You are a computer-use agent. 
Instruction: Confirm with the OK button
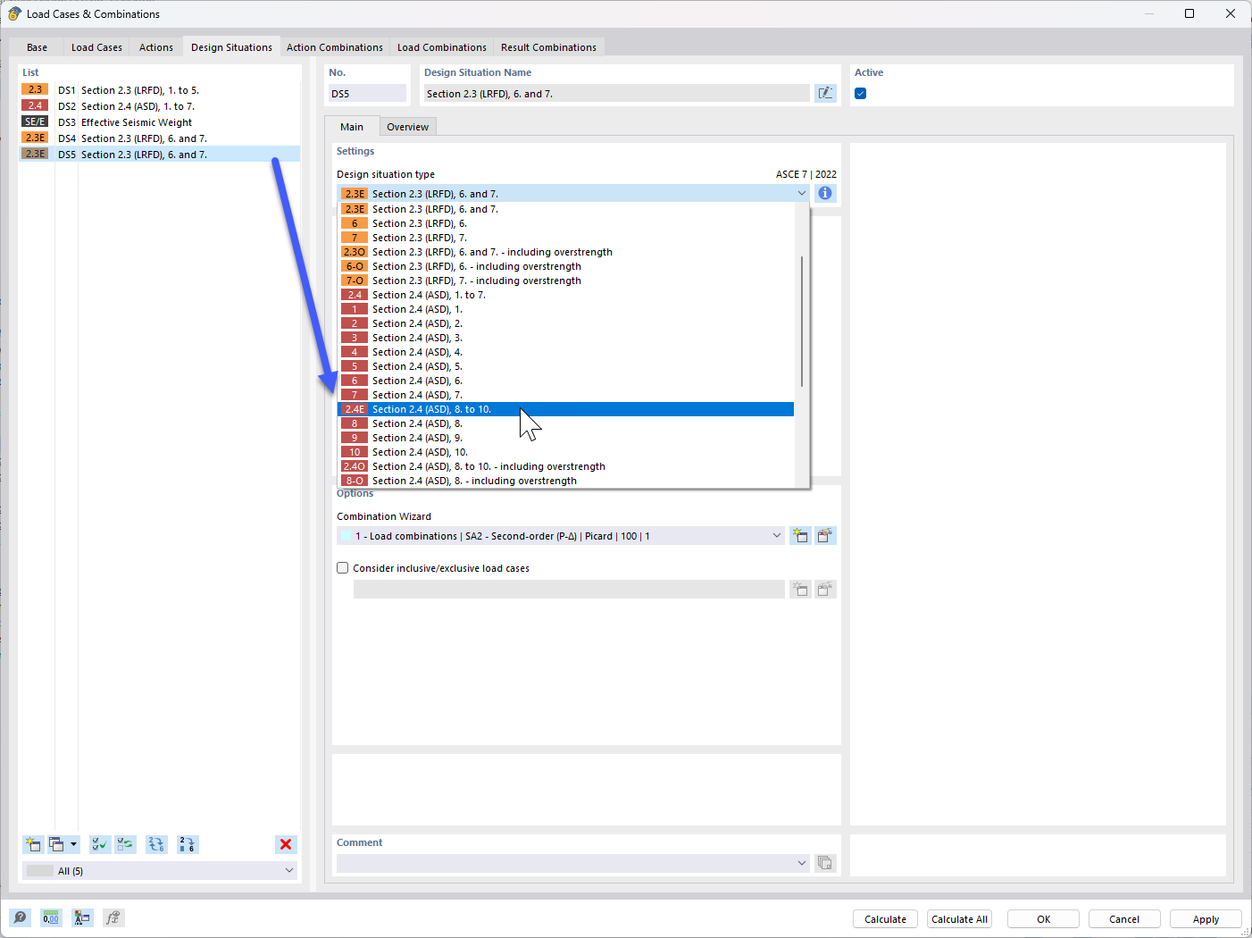point(1043,919)
